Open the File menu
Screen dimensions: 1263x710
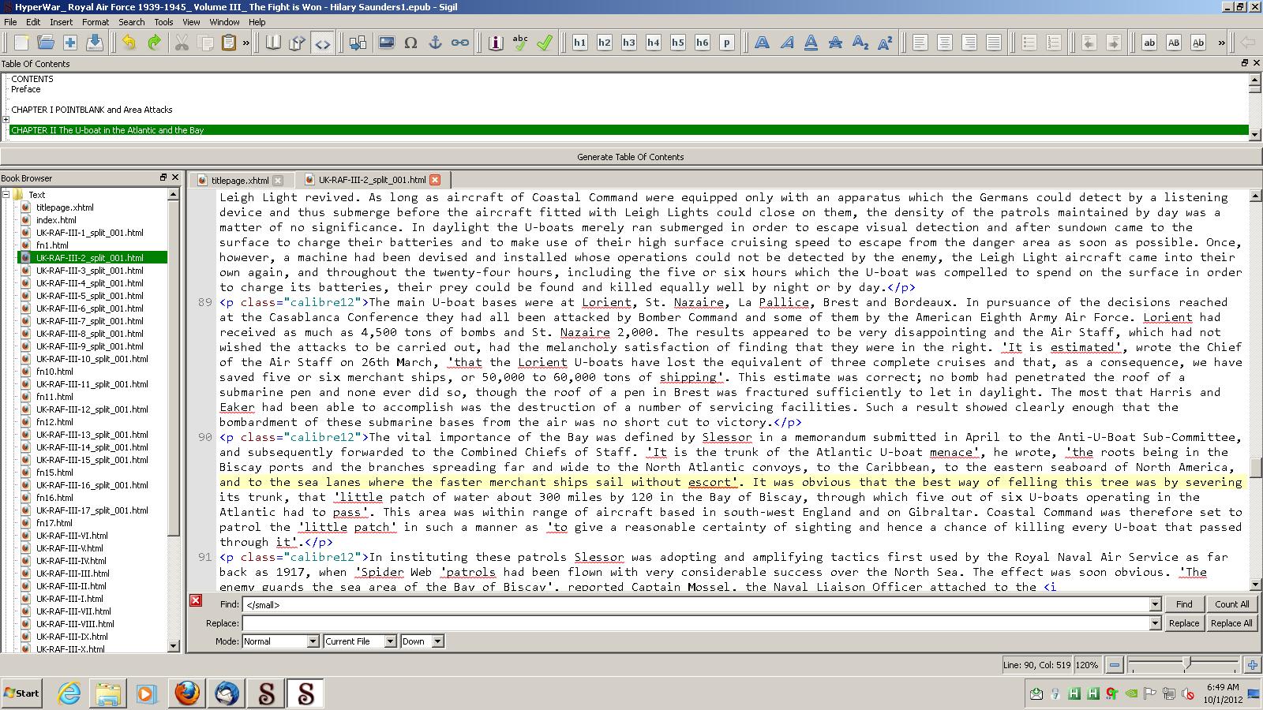[10, 22]
